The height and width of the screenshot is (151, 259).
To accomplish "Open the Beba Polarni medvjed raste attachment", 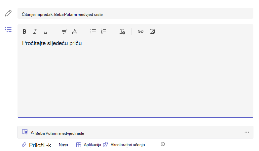I will (135, 132).
